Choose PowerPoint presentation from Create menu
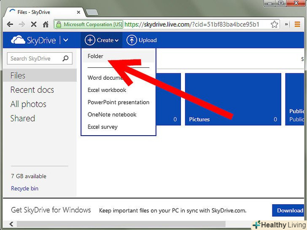The image size is (307, 230). (118, 102)
